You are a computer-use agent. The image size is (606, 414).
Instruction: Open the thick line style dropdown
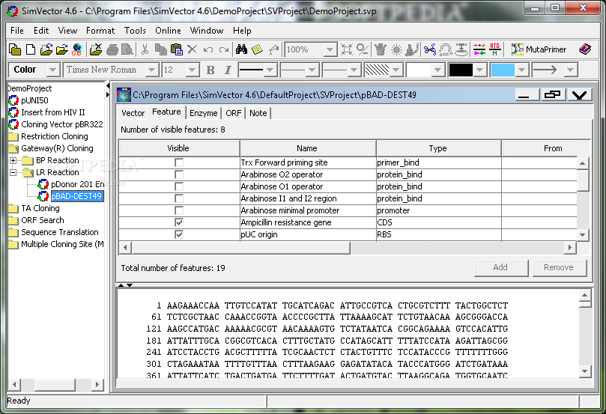pos(270,70)
